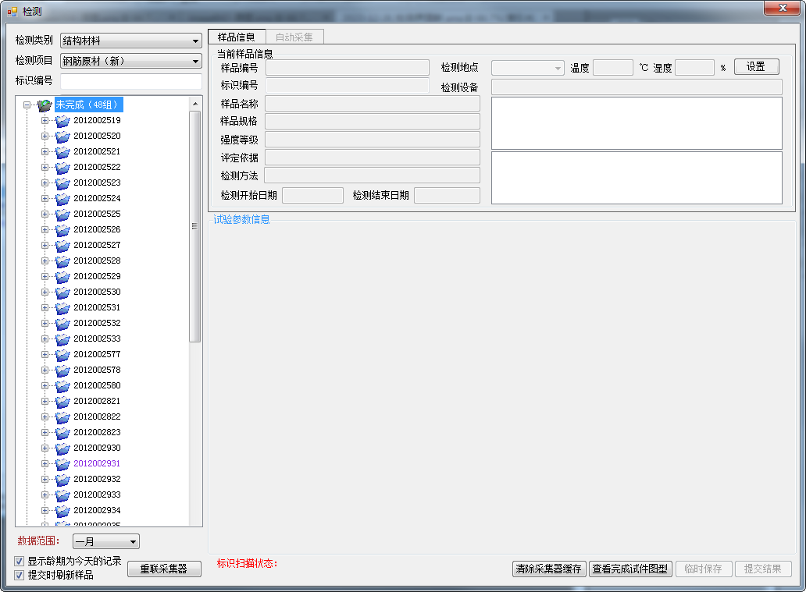
Task: Click the sample tree vertical scrollbar thumb
Action: tap(195, 226)
